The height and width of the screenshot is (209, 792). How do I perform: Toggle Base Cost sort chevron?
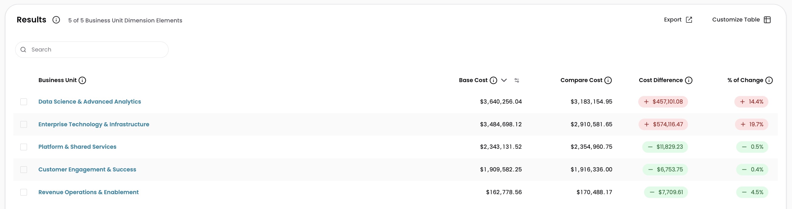pos(504,80)
